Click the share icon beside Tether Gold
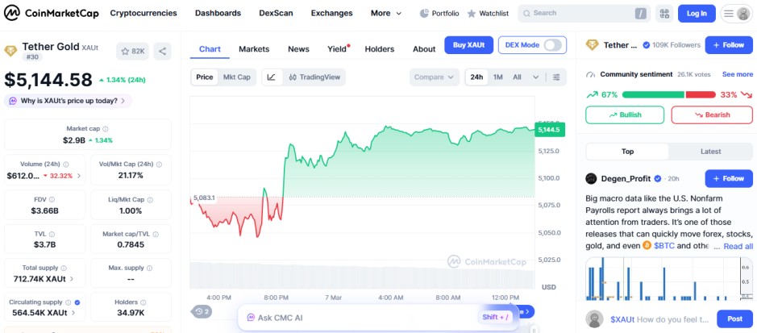The image size is (757, 333). pyautogui.click(x=162, y=52)
